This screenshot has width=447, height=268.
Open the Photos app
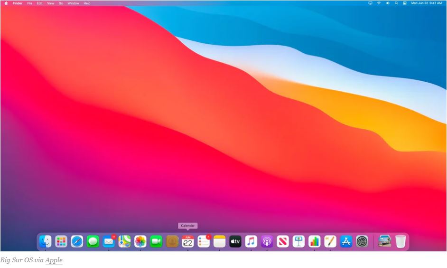coord(140,241)
